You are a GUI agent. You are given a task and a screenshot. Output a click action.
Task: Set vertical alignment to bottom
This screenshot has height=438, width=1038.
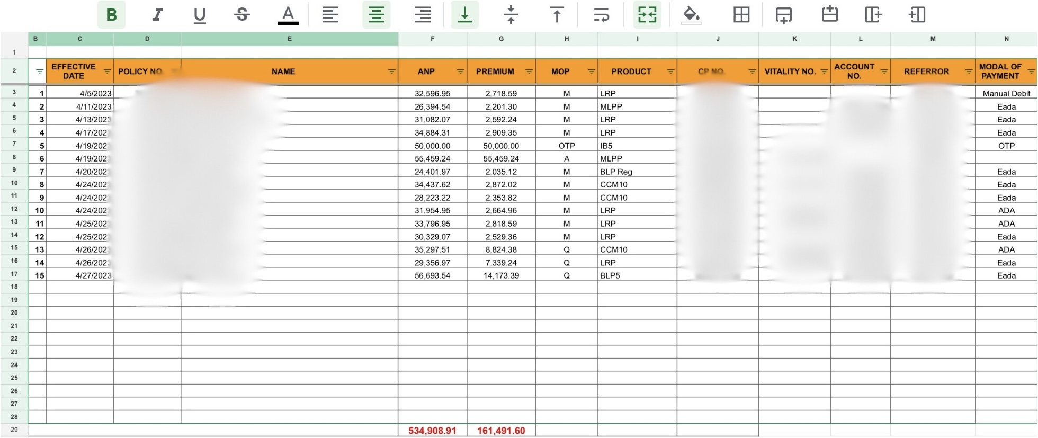[464, 14]
